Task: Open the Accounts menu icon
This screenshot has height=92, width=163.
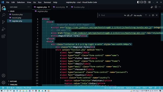Action: [x=3, y=75]
